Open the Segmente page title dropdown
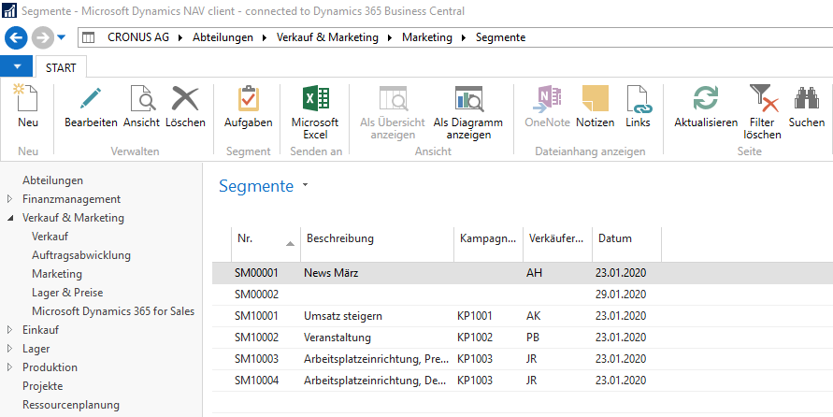 tap(305, 185)
